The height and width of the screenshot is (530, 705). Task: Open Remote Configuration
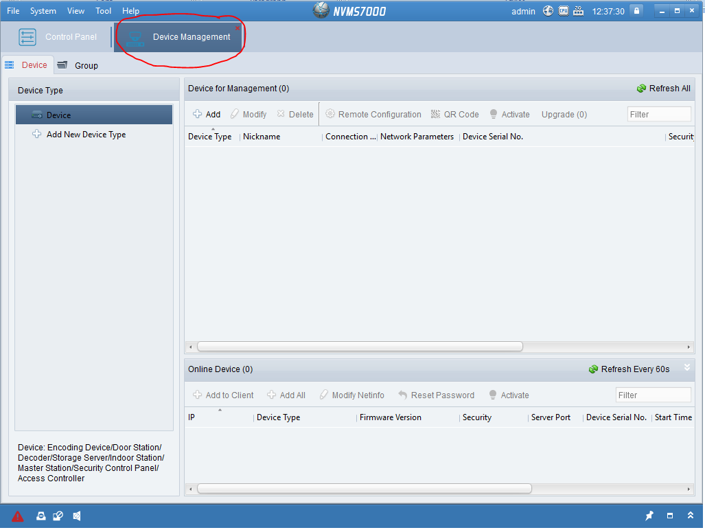point(373,114)
